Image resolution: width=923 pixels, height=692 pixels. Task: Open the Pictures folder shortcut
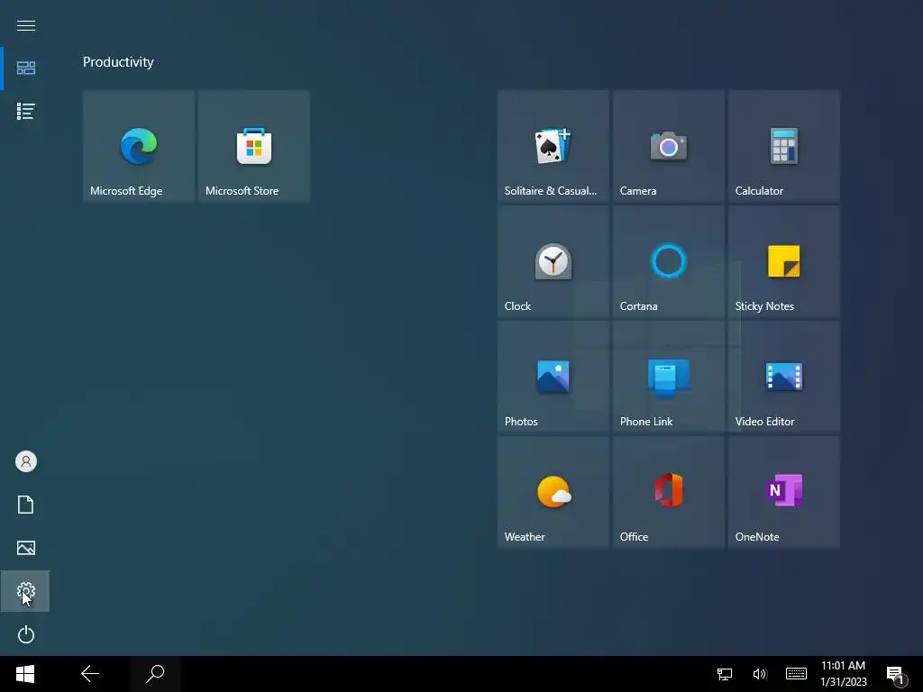(26, 548)
